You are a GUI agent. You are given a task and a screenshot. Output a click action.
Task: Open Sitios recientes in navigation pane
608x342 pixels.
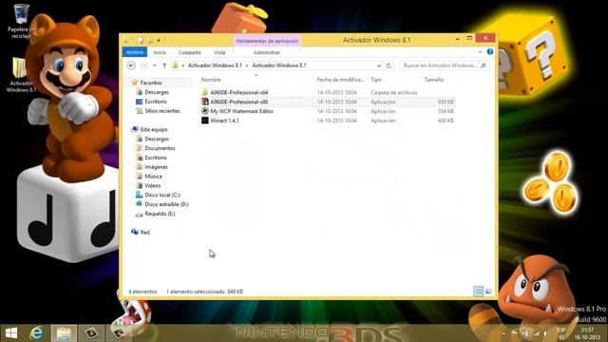[x=162, y=111]
